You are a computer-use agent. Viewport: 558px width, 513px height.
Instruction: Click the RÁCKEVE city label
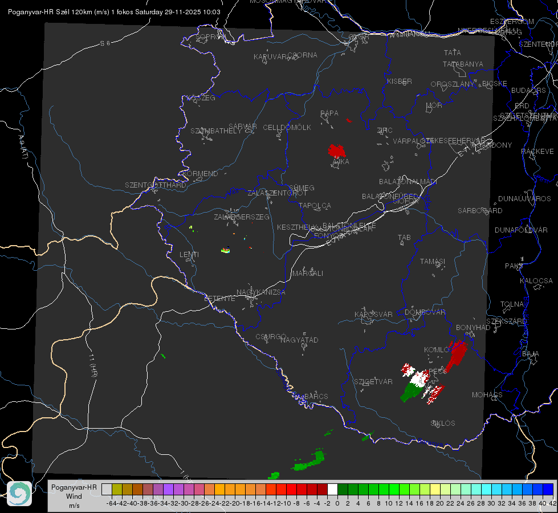click(x=537, y=151)
